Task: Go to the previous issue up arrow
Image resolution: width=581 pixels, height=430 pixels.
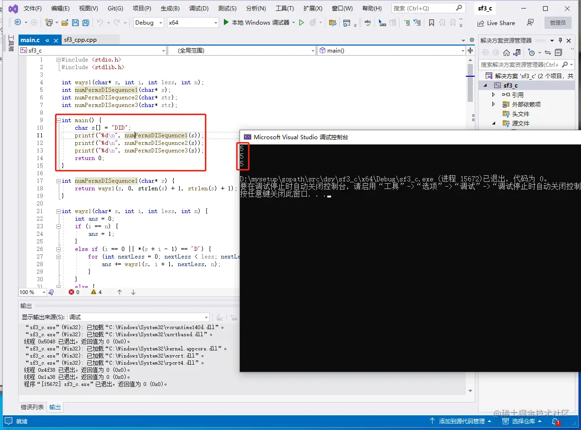Action: coord(120,292)
